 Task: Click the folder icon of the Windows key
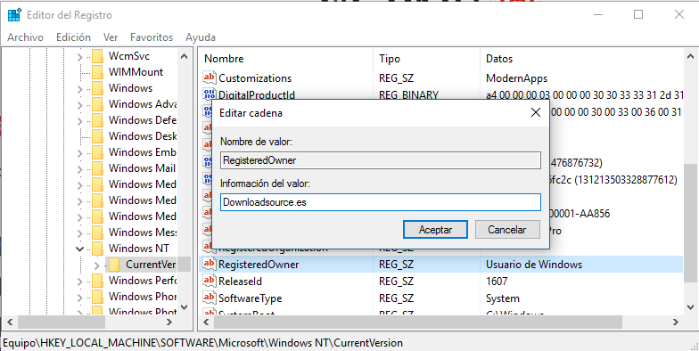coord(98,88)
